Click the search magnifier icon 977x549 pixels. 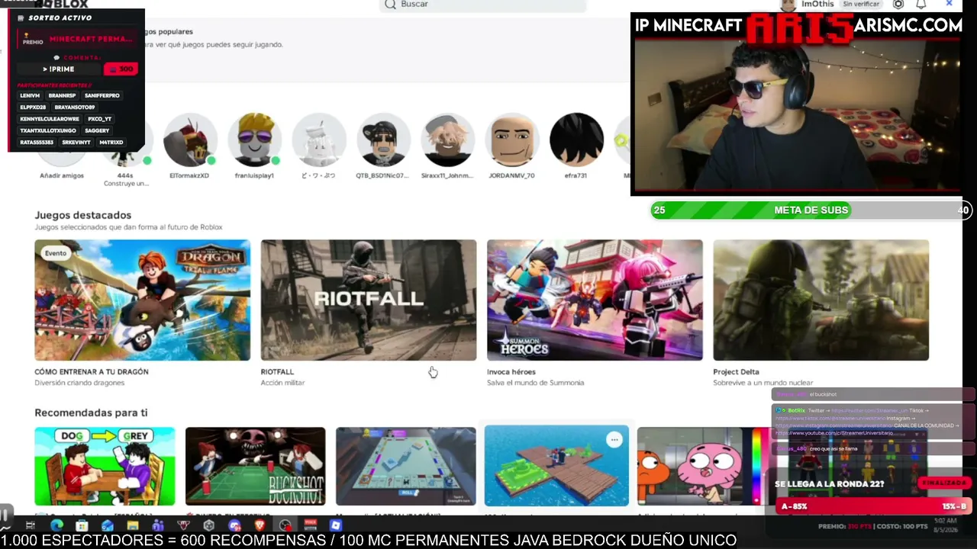coord(390,4)
